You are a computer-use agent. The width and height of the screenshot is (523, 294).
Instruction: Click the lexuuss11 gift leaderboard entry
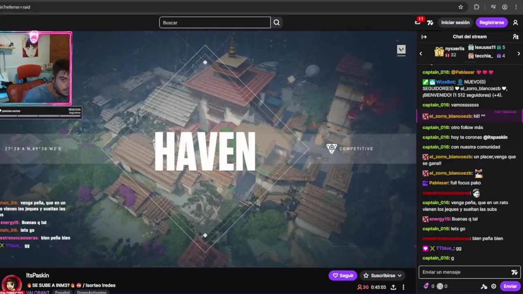click(x=487, y=47)
